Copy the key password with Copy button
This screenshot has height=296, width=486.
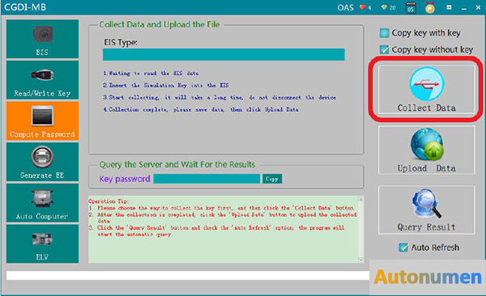pos(272,179)
